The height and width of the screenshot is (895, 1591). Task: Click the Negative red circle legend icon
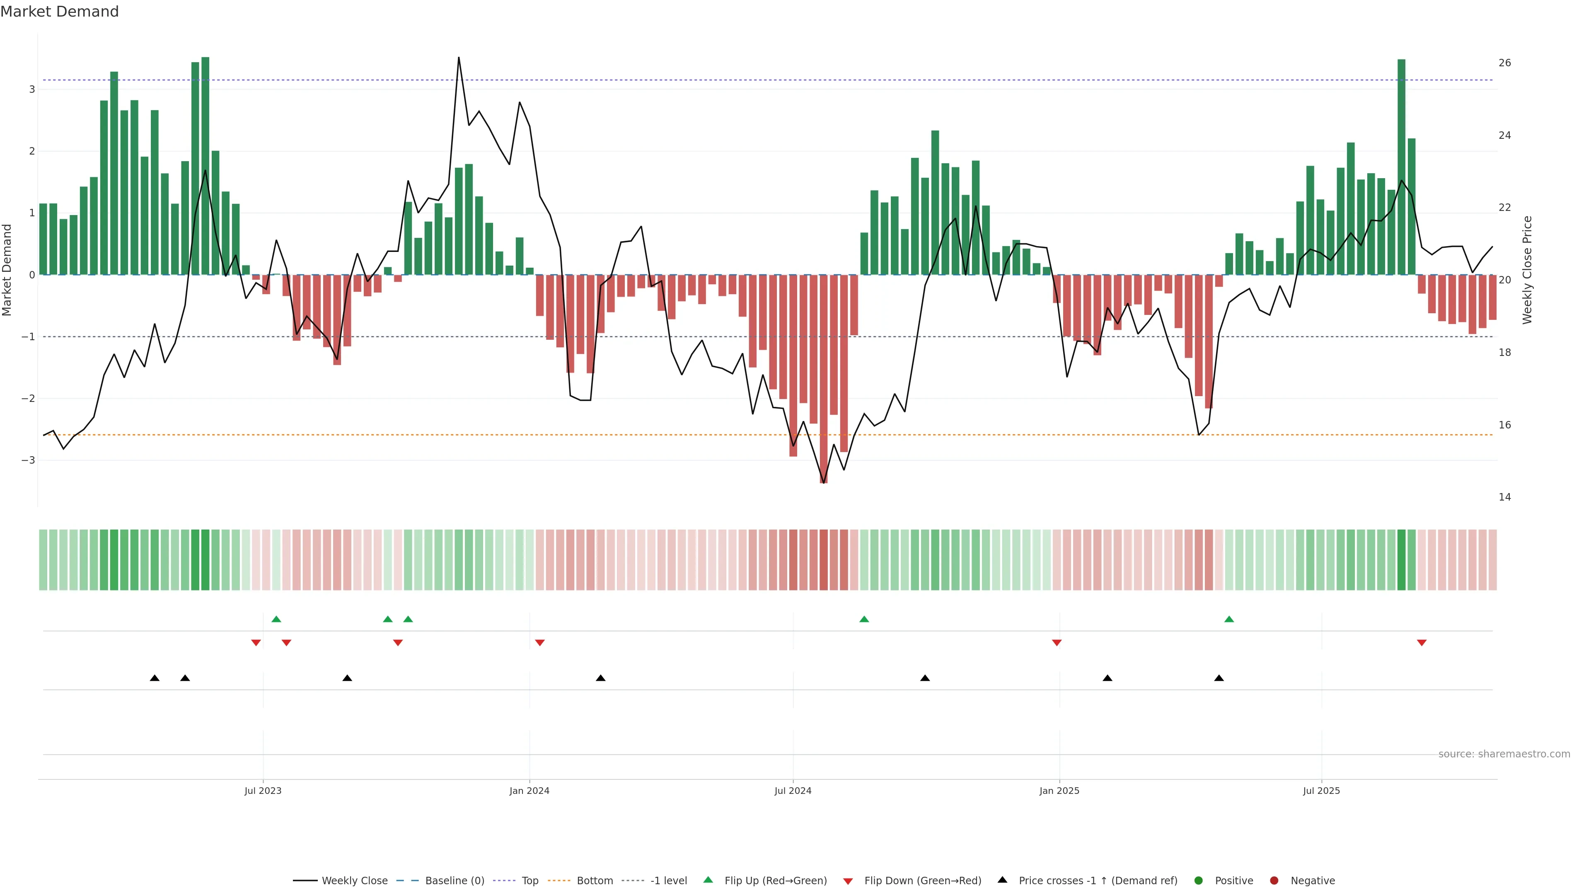click(x=1274, y=881)
